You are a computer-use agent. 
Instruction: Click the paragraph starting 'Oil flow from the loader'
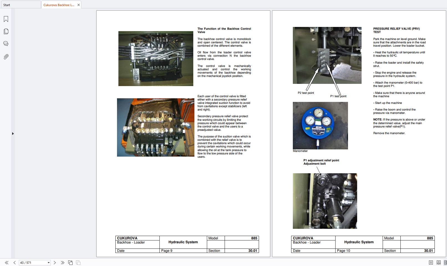pyautogui.click(x=224, y=56)
